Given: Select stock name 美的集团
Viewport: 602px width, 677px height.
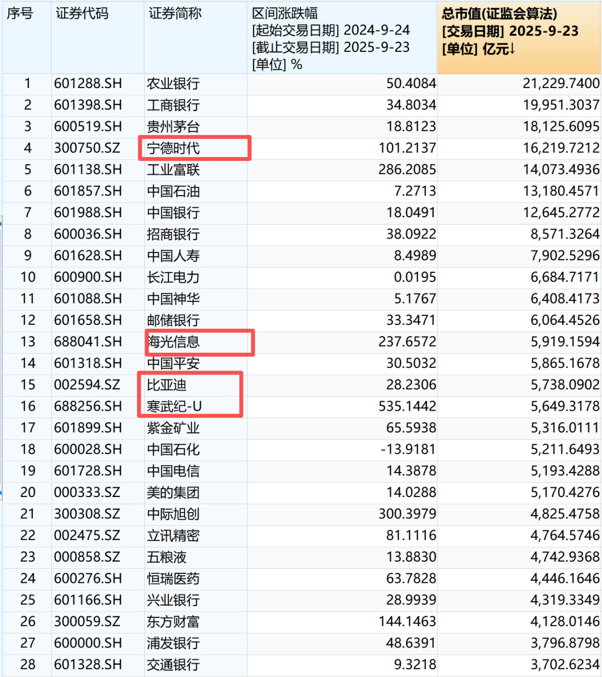Looking at the screenshot, I should [173, 493].
